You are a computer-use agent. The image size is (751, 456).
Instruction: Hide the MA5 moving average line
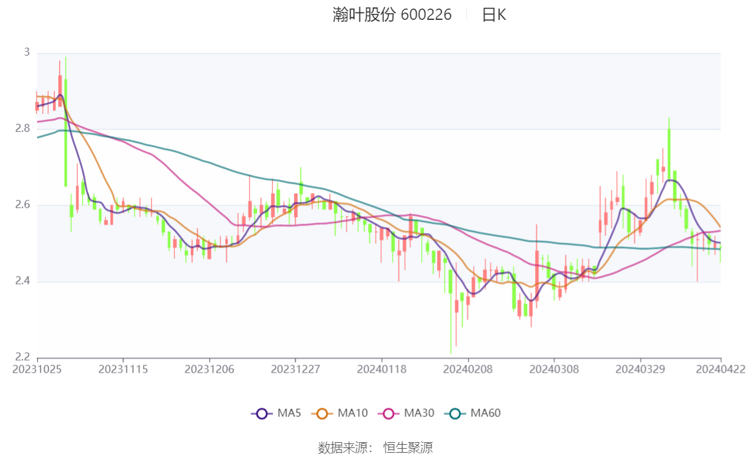point(278,413)
